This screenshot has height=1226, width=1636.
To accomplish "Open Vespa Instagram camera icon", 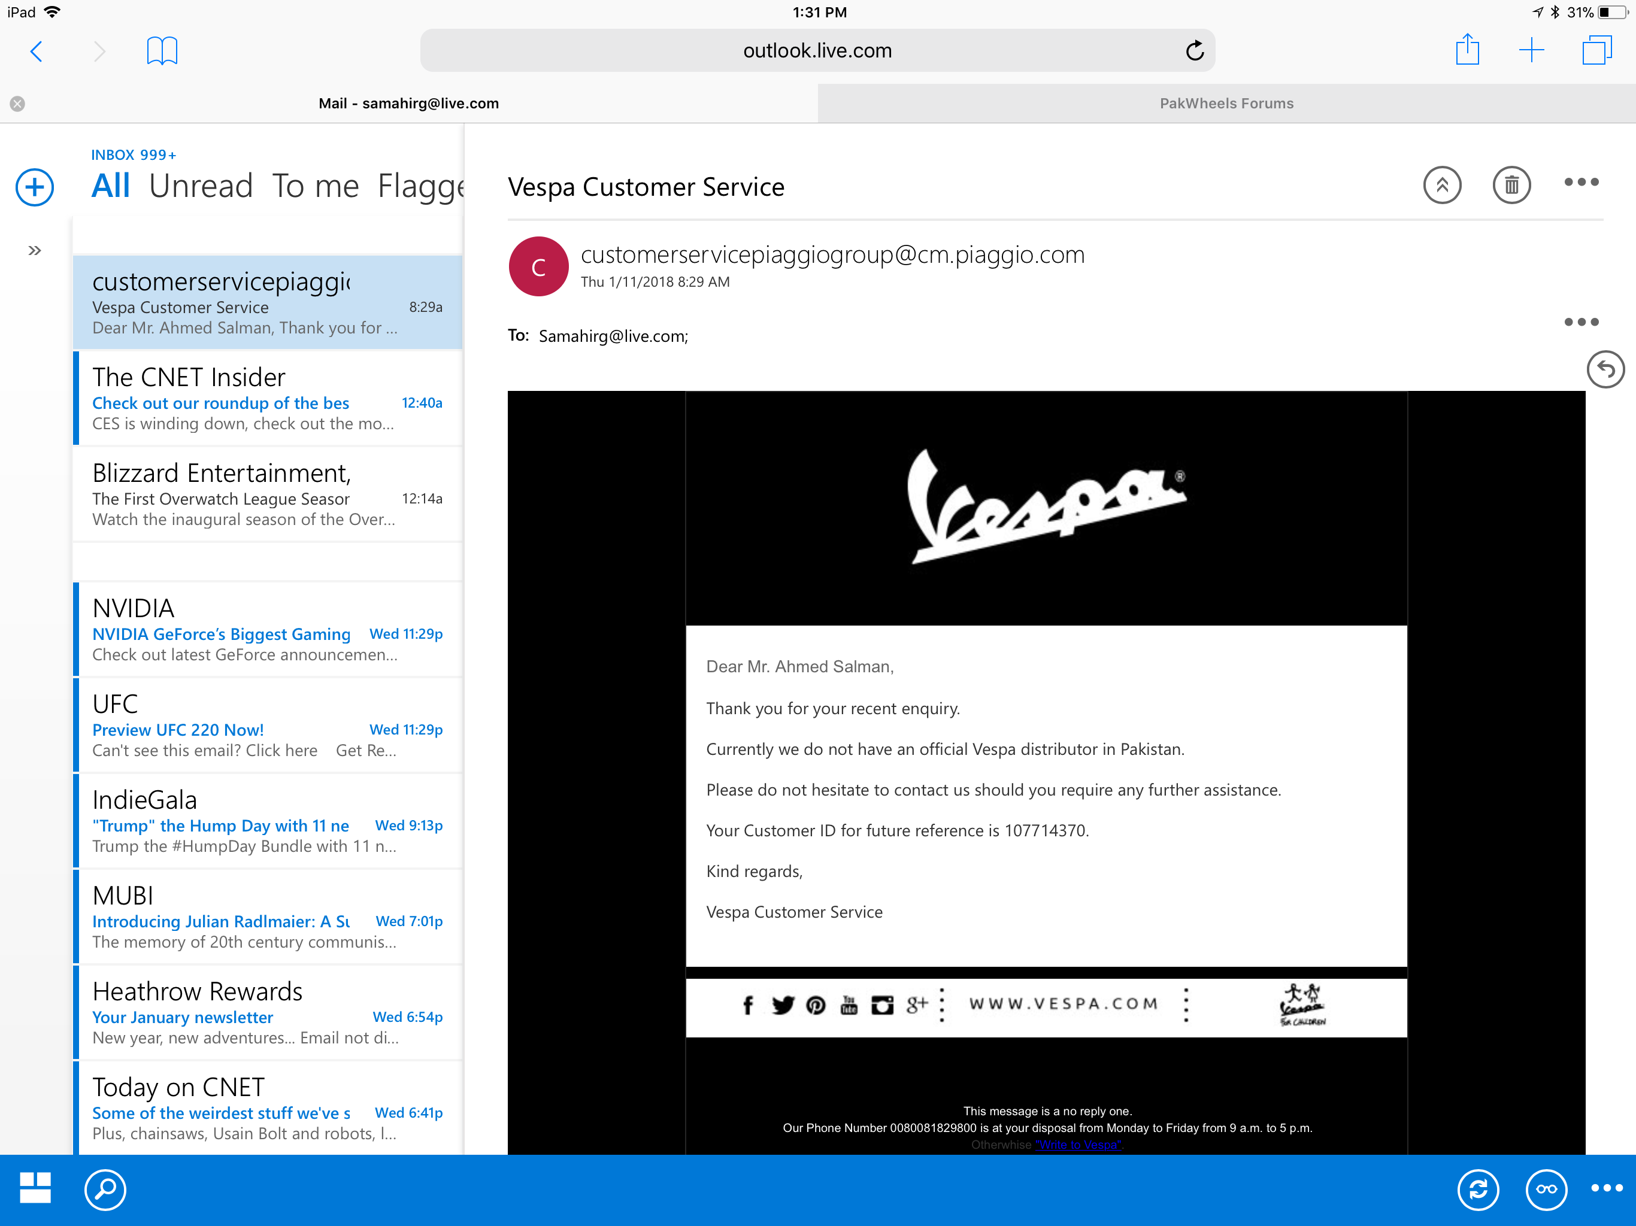I will 881,1005.
